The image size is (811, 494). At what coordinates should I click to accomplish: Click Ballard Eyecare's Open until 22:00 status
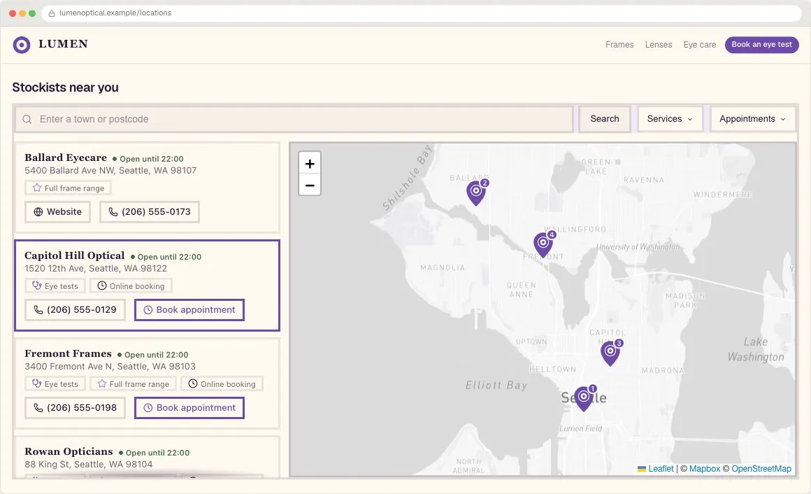click(x=148, y=159)
